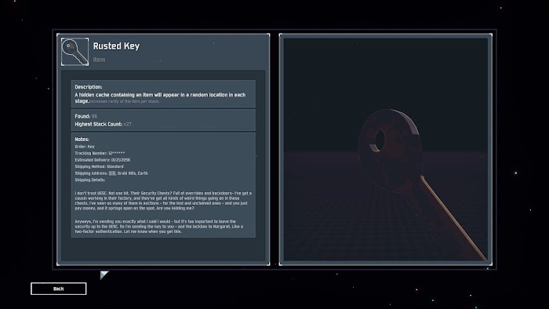This screenshot has width=549, height=309.
Task: Click the hidden cache description sentence
Action: (160, 97)
